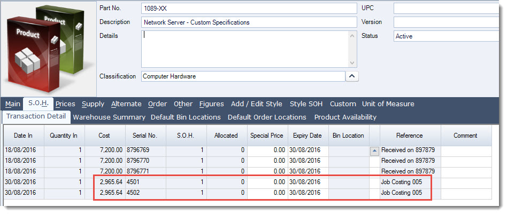Click the Special Price column header

pyautogui.click(x=267, y=136)
